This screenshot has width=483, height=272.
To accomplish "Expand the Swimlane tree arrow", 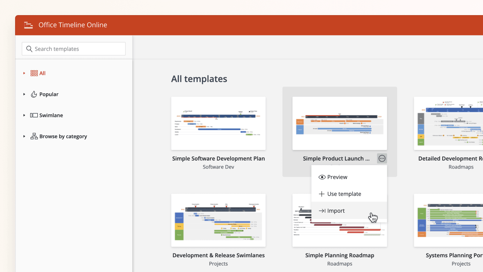I will click(x=24, y=115).
